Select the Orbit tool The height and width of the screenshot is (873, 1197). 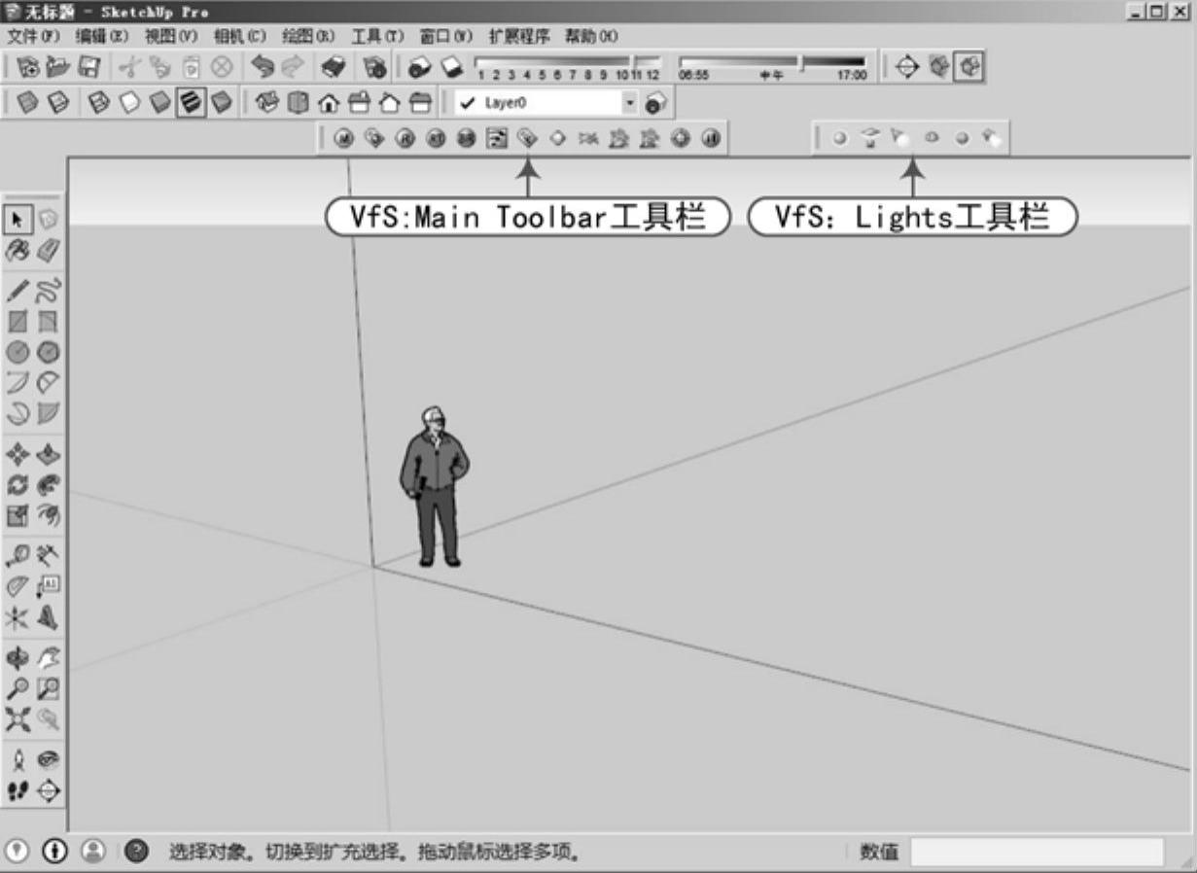(x=18, y=658)
